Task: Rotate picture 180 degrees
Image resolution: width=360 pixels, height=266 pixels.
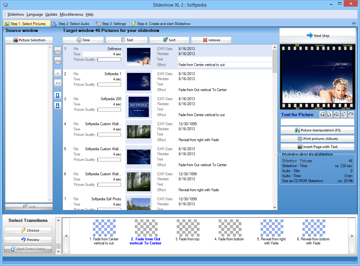Action: click(x=336, y=115)
